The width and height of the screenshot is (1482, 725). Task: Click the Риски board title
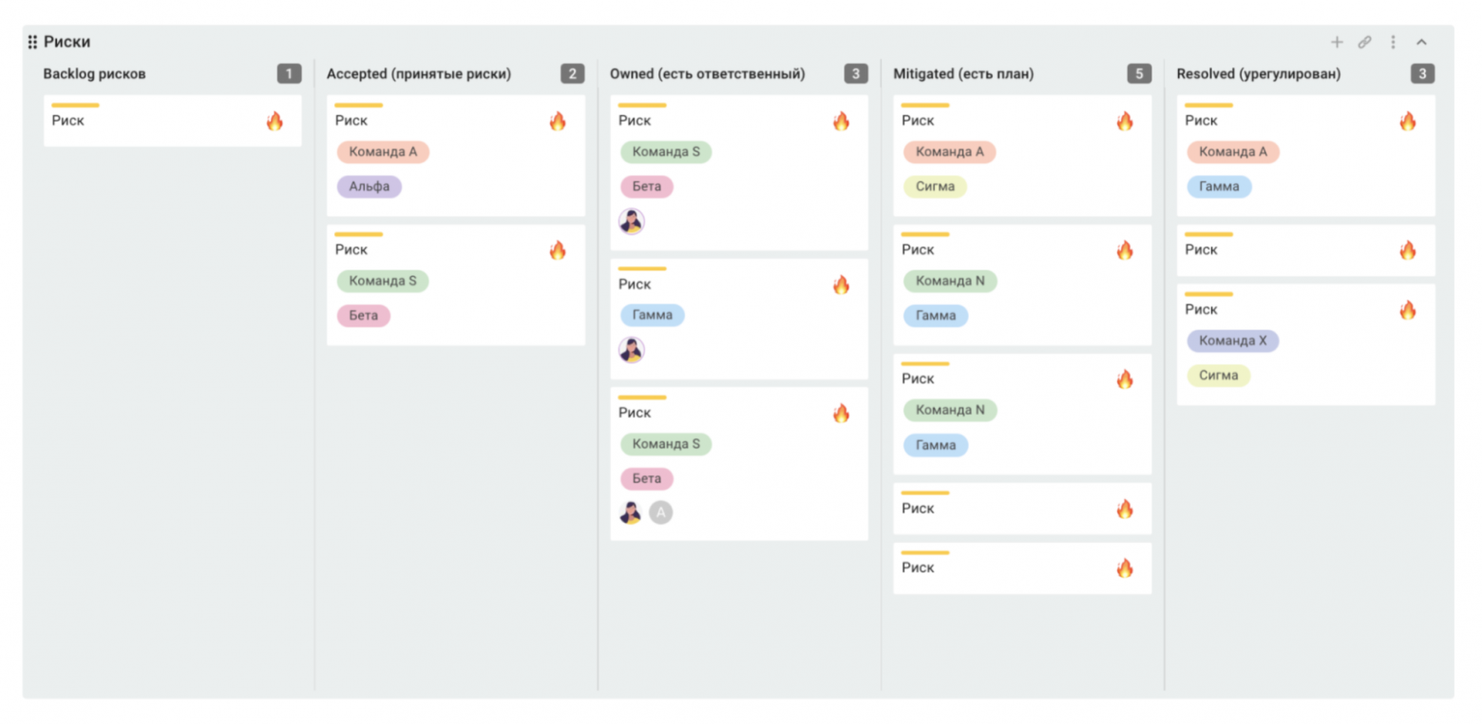tap(66, 42)
